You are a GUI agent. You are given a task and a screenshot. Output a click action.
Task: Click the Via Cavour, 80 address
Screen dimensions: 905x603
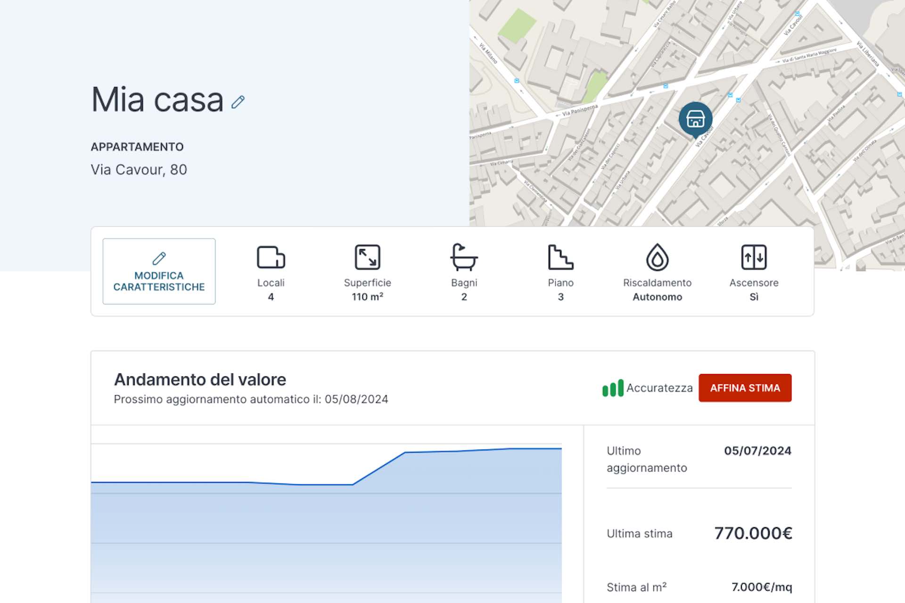[x=139, y=170]
